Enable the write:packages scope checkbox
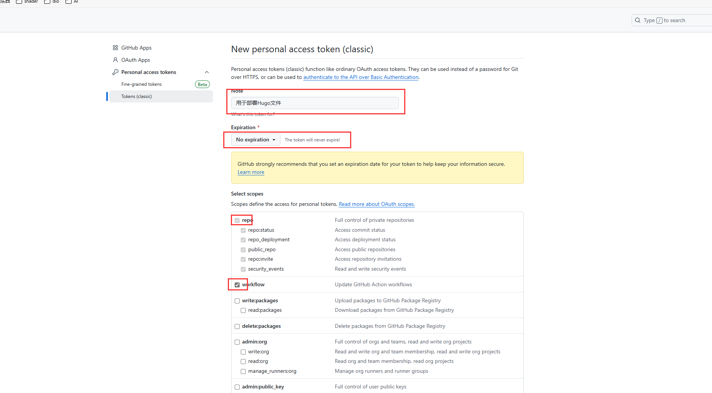This screenshot has height=393, width=712. [237, 301]
